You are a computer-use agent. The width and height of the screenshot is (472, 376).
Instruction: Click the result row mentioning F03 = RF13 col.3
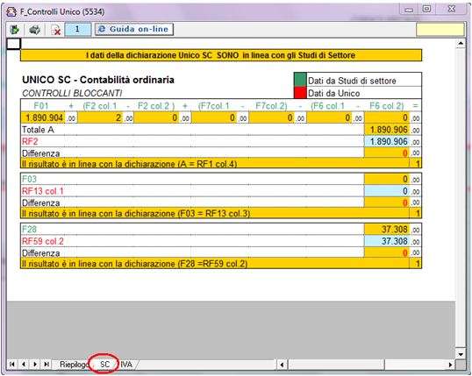point(221,214)
